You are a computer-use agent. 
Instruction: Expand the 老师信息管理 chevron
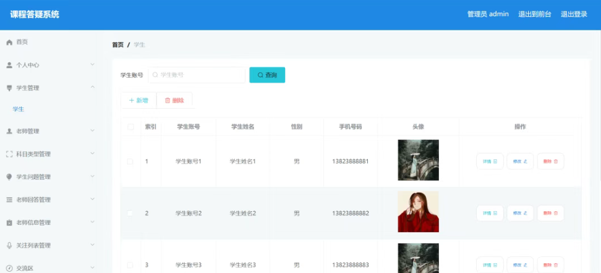pos(92,222)
